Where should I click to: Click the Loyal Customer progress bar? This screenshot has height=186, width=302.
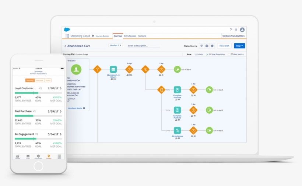click(x=38, y=93)
